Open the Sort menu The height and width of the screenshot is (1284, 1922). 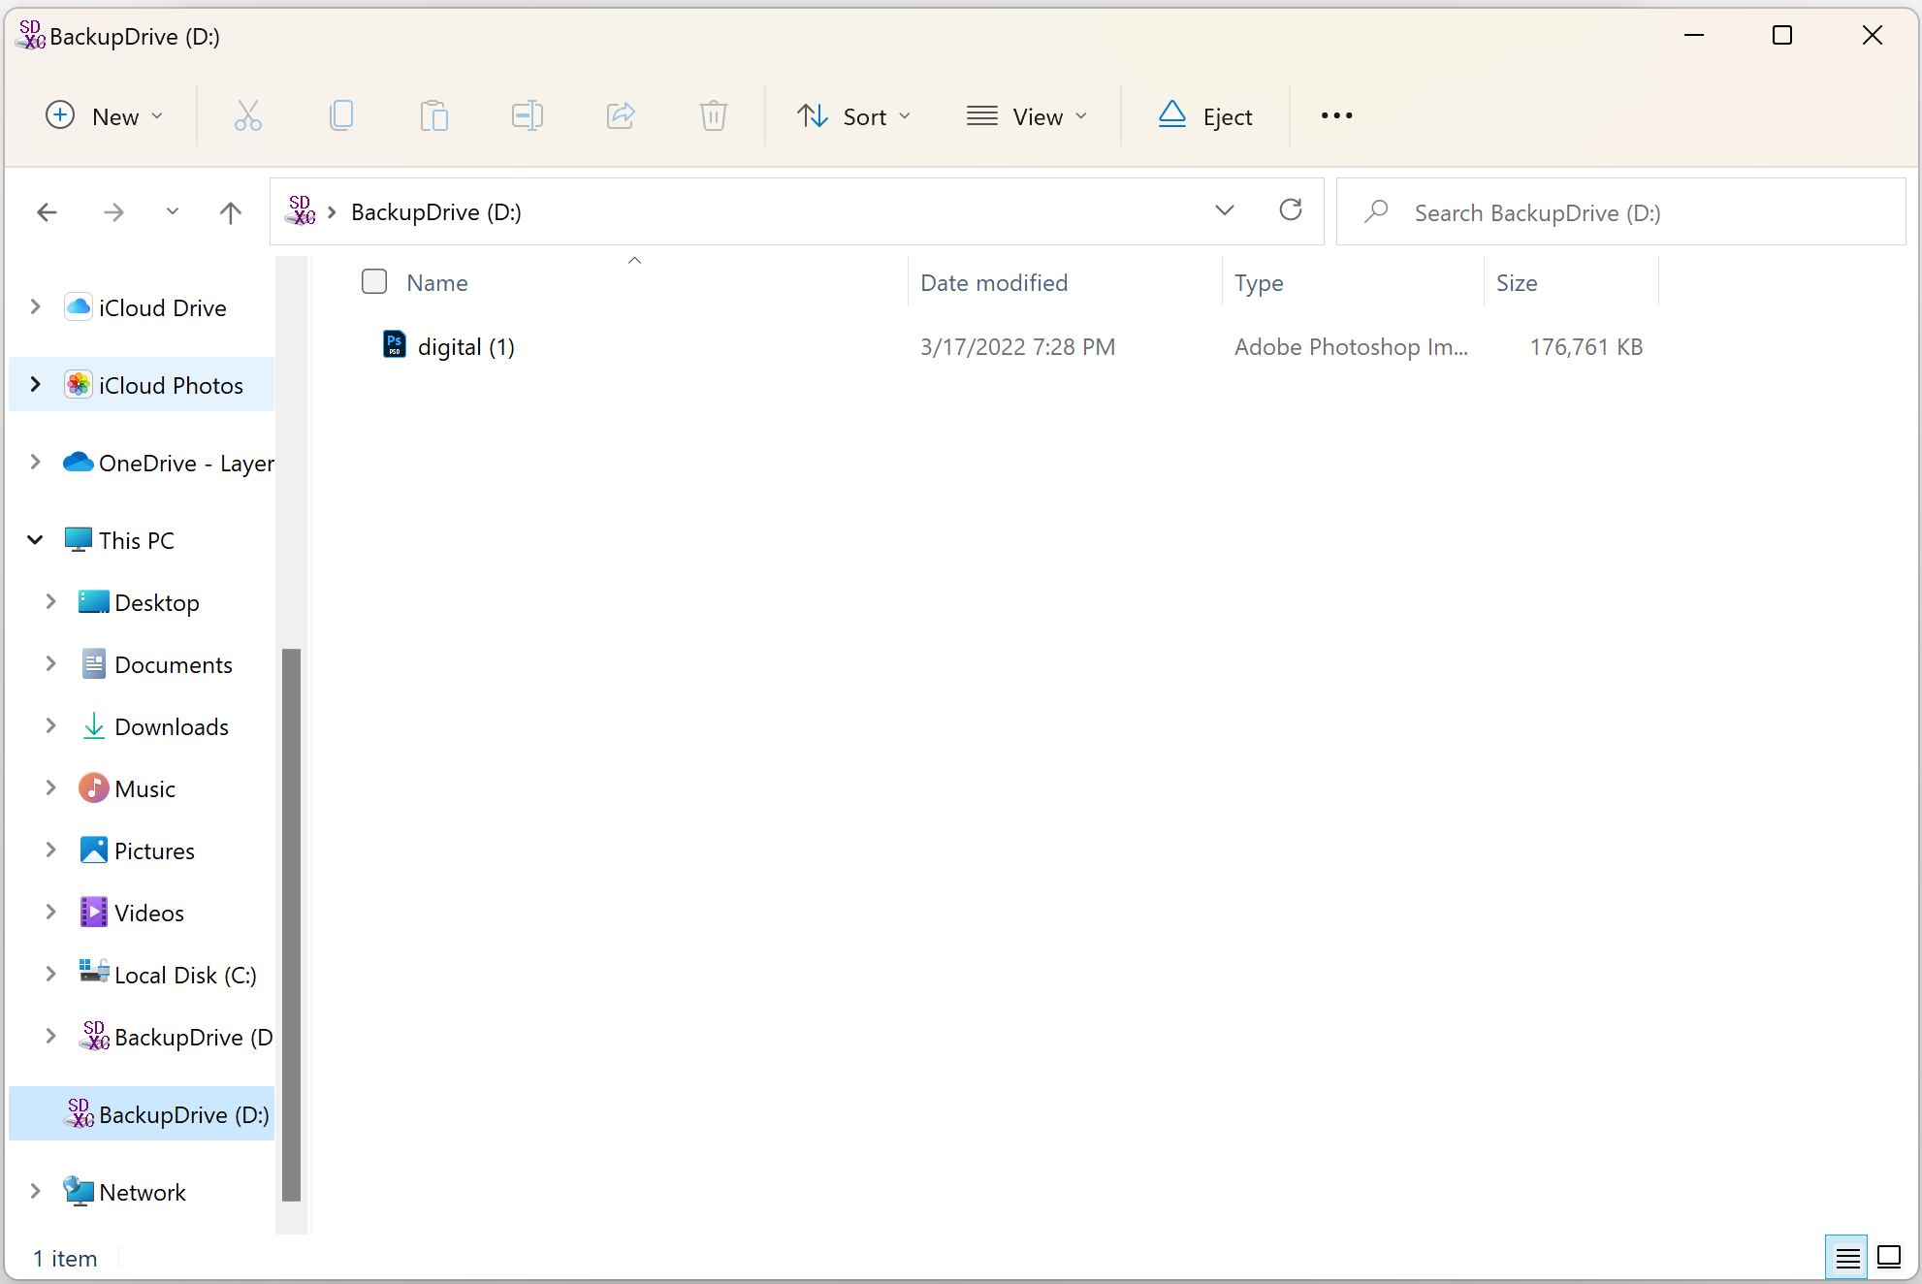(x=854, y=115)
